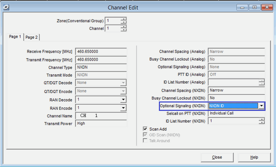Image resolution: width=276 pixels, height=167 pixels.
Task: Click the Transmit Power field showing High
Action: coord(101,123)
